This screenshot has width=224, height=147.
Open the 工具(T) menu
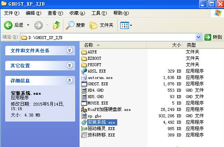click(x=99, y=13)
